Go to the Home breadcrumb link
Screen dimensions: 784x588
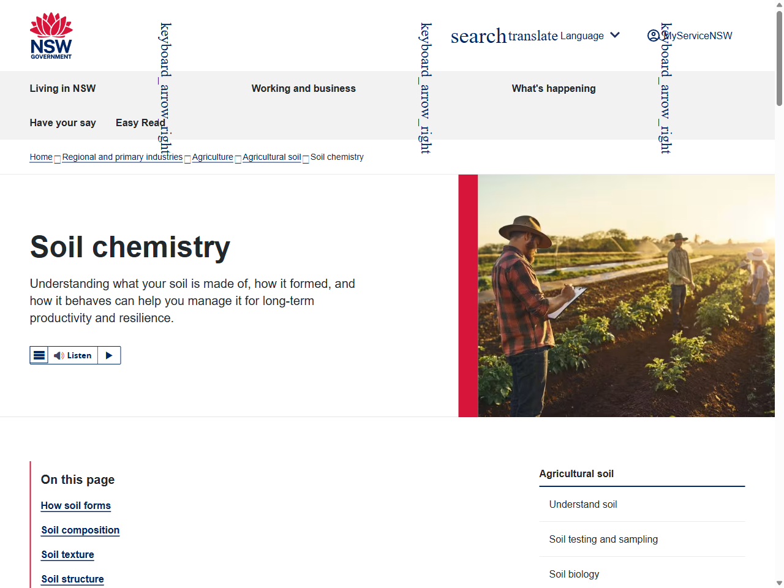pos(41,157)
